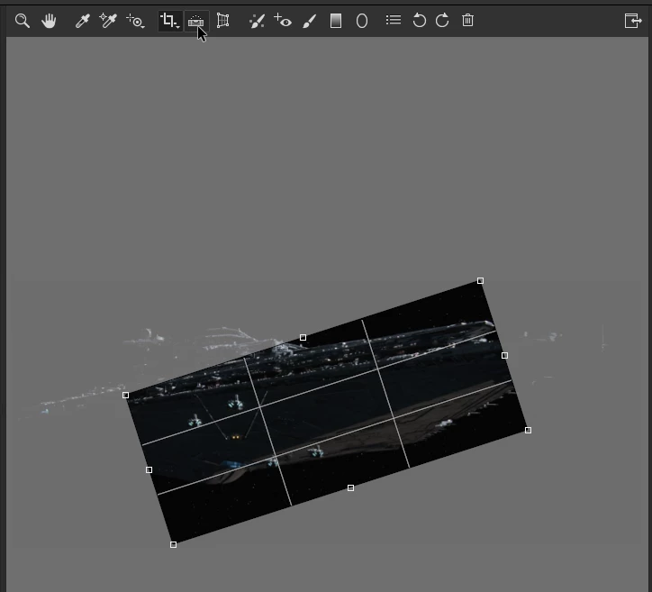Open the Transform perspective tool
The height and width of the screenshot is (592, 652).
coord(222,21)
